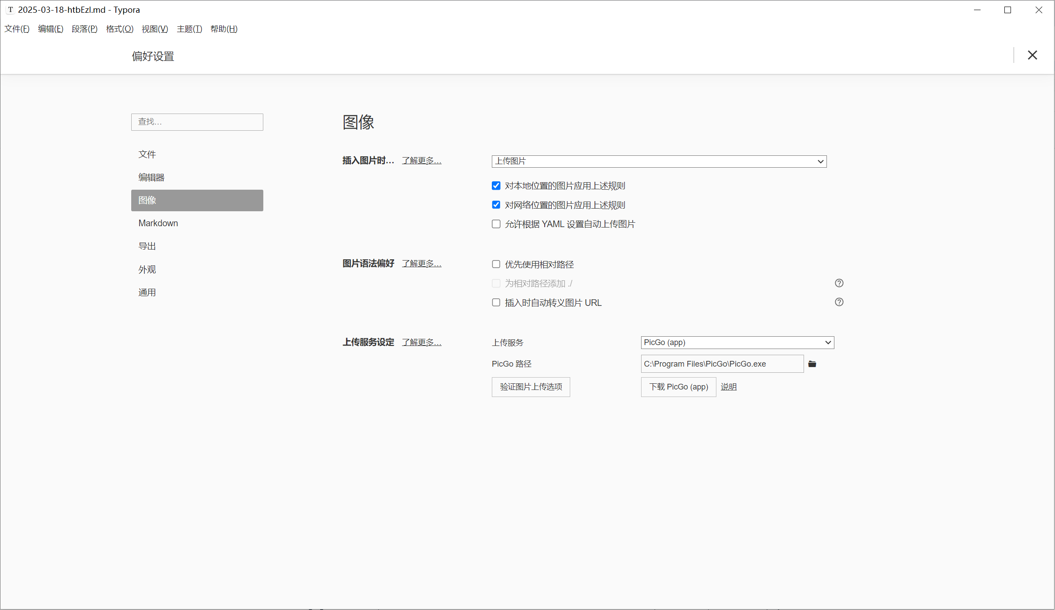Image resolution: width=1055 pixels, height=610 pixels.
Task: Go to the 导出 settings section
Action: [197, 246]
